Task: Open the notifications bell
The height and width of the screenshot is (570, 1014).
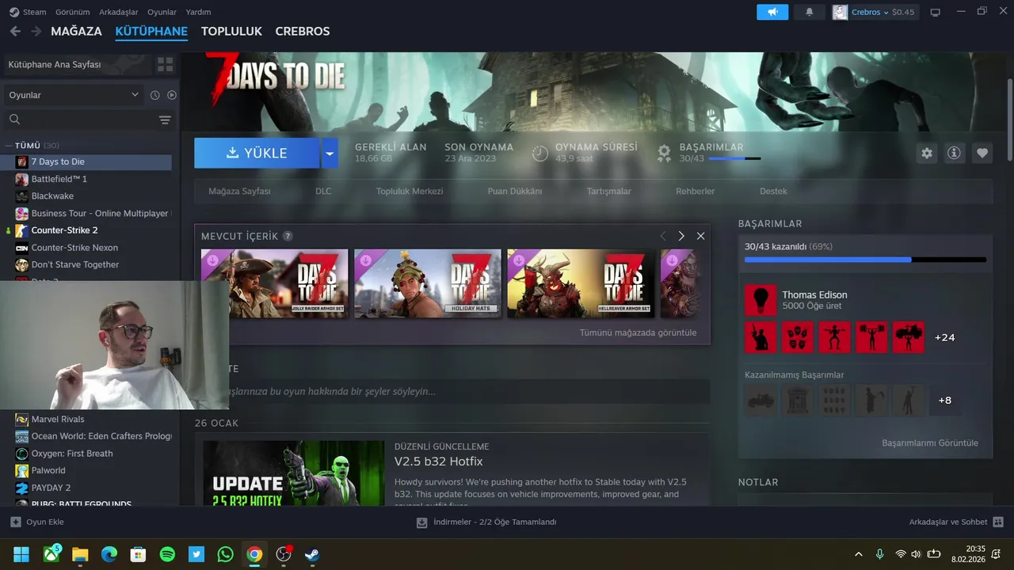Action: pyautogui.click(x=809, y=12)
